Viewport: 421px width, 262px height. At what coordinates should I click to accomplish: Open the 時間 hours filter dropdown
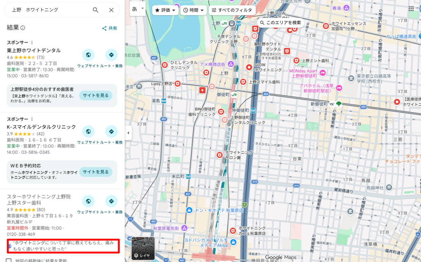pyautogui.click(x=194, y=10)
